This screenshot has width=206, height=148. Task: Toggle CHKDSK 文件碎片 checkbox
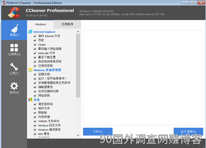[x=35, y=121]
